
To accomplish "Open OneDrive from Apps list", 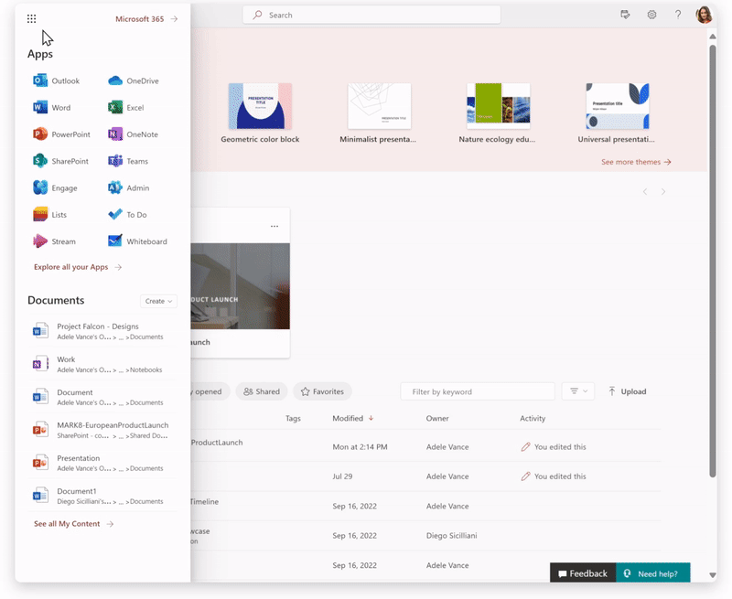I will tap(133, 80).
